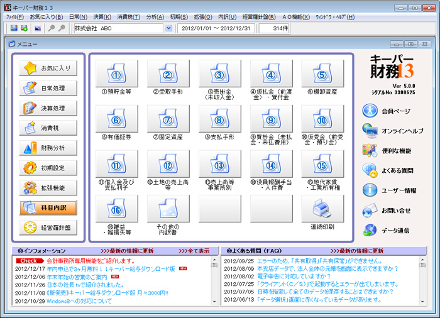Open the 内訳(U) menu
The image size is (440, 318).
point(228,17)
